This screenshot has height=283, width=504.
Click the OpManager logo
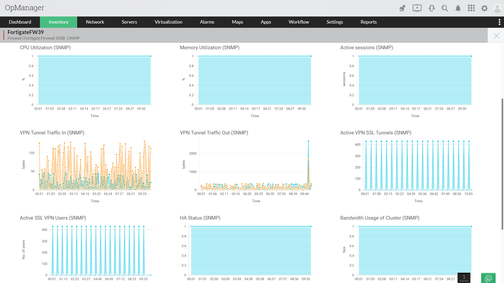click(24, 8)
